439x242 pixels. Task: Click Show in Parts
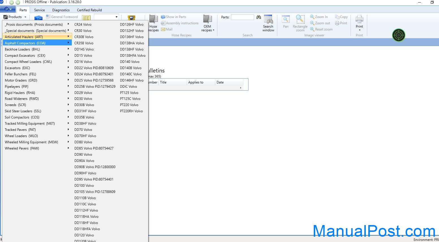coord(174,17)
